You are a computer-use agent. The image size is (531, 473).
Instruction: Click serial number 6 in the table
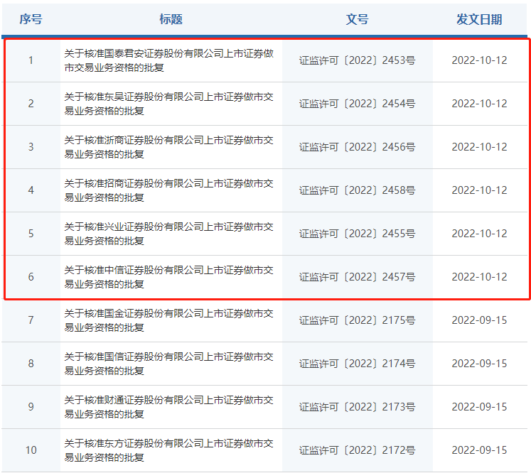click(31, 277)
